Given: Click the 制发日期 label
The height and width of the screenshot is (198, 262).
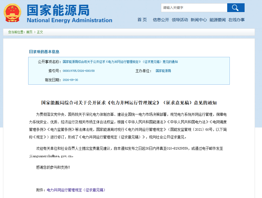Looking at the screenshot, I should point(53,80).
